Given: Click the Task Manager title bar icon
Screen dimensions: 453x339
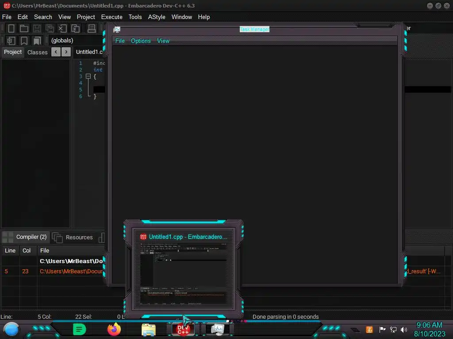Looking at the screenshot, I should point(117,30).
